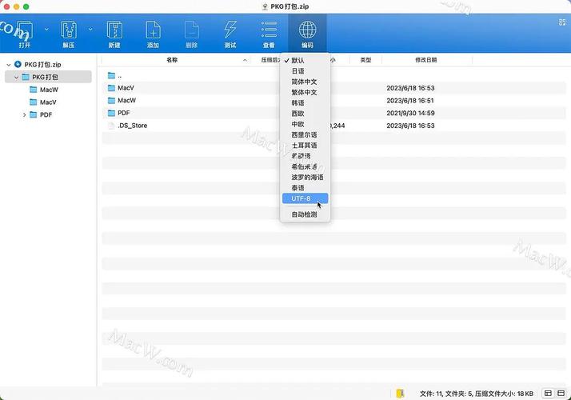
Task: Choose 自动检测 (Auto detect) in menu
Action: click(x=305, y=214)
